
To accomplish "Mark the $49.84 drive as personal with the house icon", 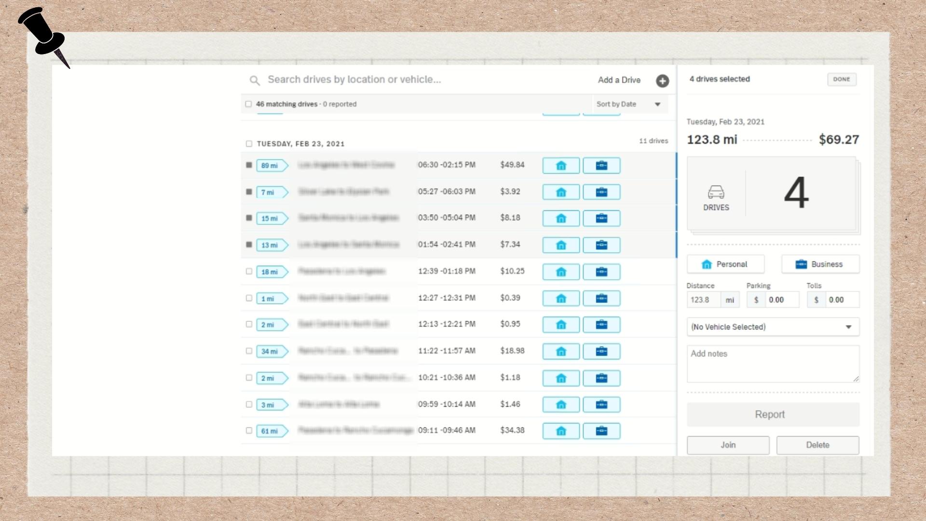I will (561, 165).
